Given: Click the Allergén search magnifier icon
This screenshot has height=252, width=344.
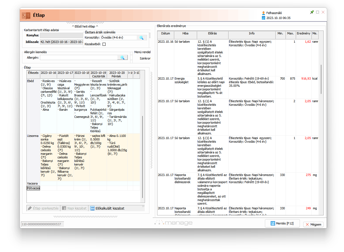Looking at the screenshot, I should click(x=122, y=58).
